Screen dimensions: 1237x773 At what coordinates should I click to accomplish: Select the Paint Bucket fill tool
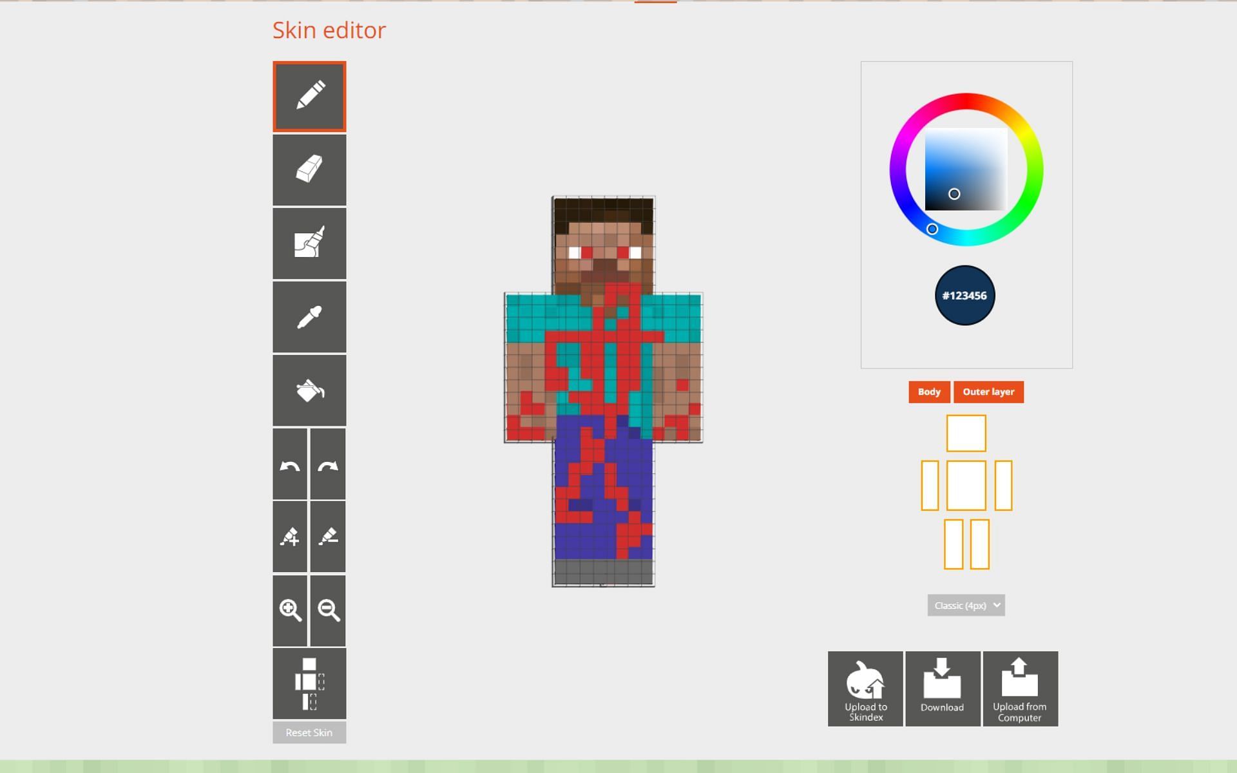[x=308, y=390]
